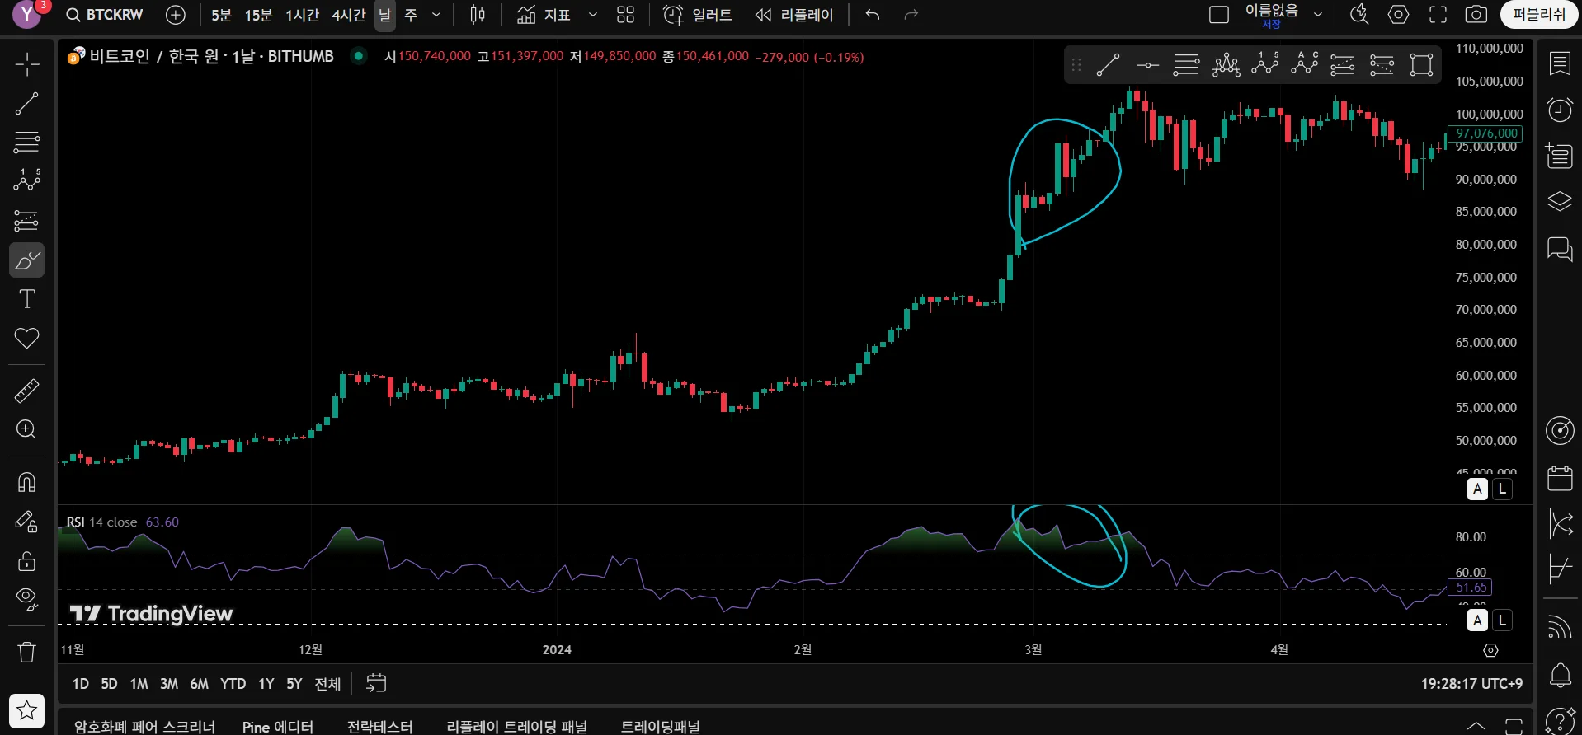Screen dimensions: 1582x735
Task: Select the zoom in tool
Action: (26, 429)
